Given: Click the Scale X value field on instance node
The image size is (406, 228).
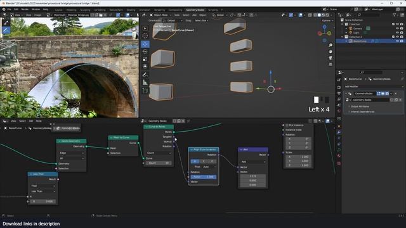Looking at the screenshot, I should pos(298,156).
